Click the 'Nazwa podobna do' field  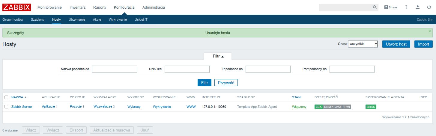[115, 69]
